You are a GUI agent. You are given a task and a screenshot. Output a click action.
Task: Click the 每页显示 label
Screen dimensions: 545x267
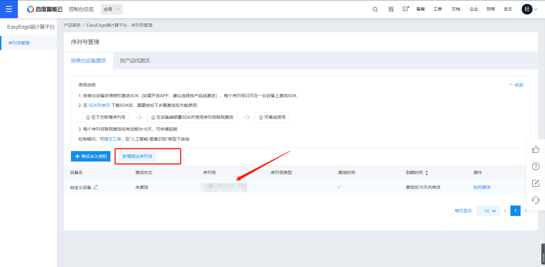463,211
